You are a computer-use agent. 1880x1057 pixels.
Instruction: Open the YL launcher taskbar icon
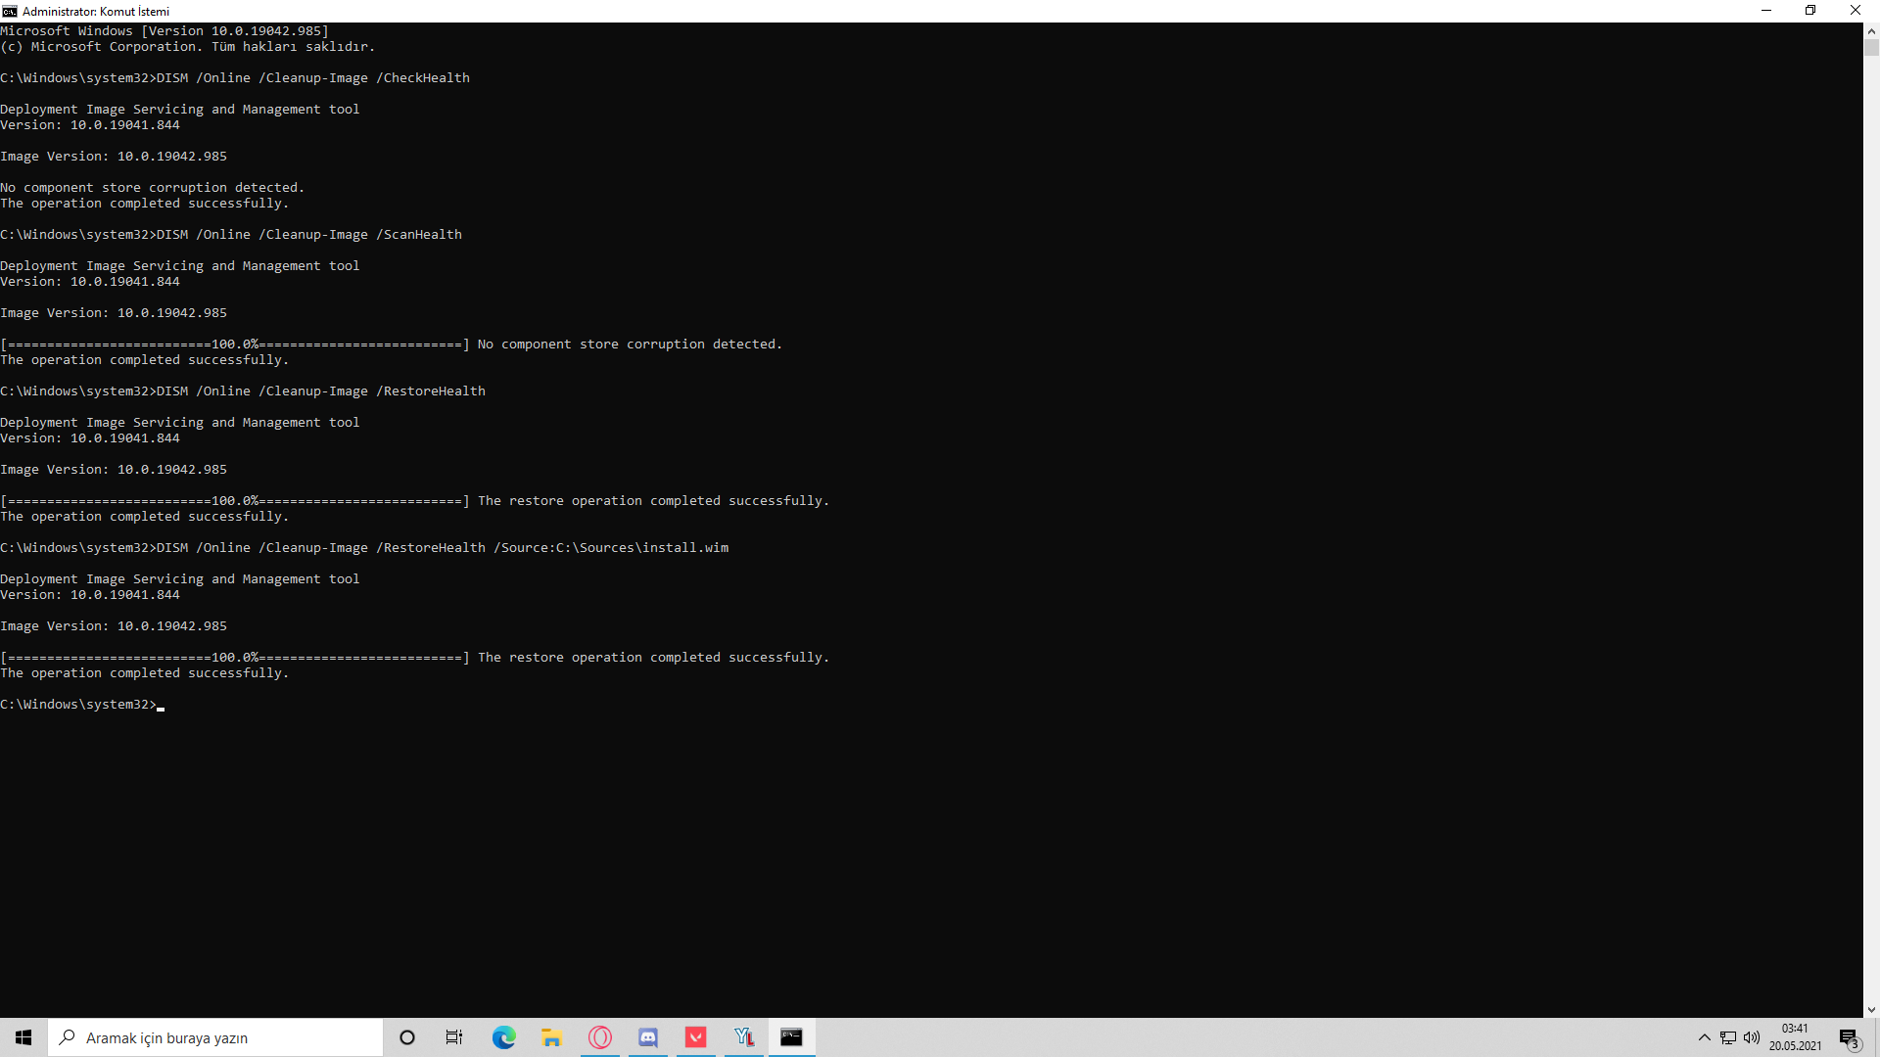(743, 1037)
